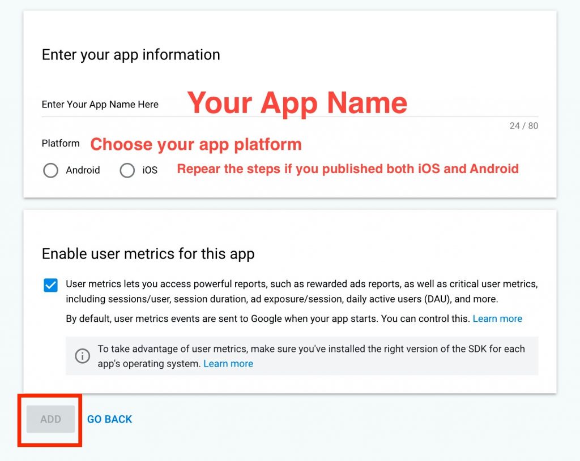Select the Android platform radio button
The width and height of the screenshot is (580, 461).
point(50,170)
